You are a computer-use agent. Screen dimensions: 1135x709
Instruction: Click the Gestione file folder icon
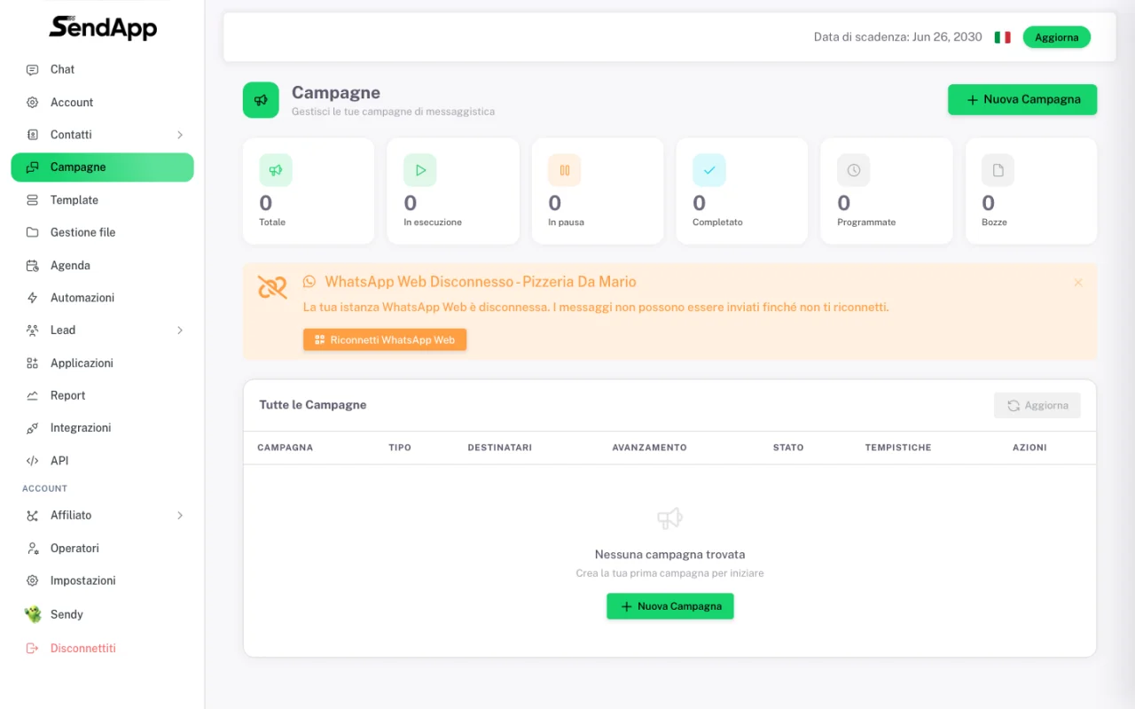point(33,232)
